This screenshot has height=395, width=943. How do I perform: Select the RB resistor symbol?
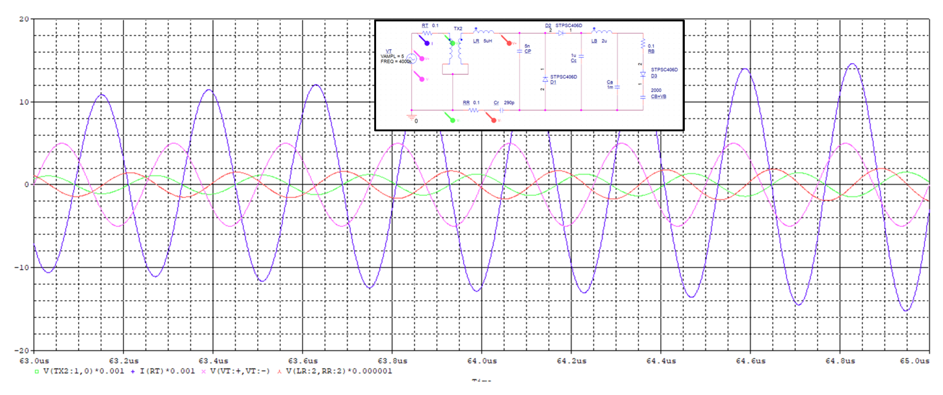click(x=643, y=44)
